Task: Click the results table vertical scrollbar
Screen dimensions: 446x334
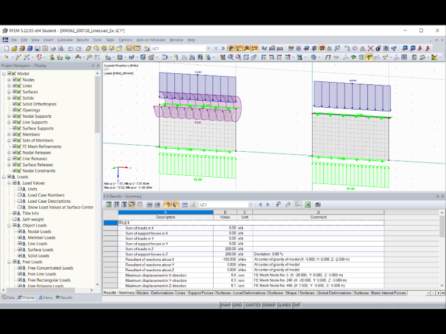Action: [x=442, y=249]
